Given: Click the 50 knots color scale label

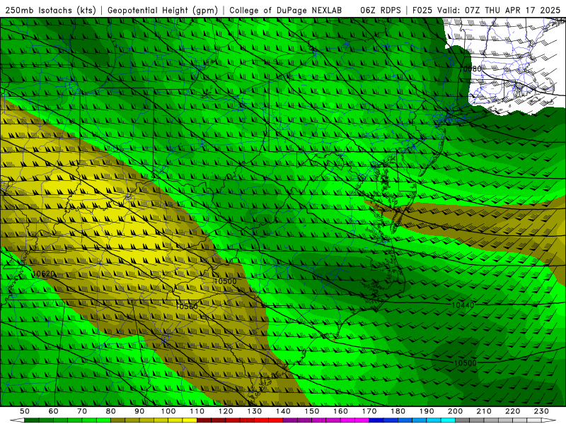Looking at the screenshot, I should tap(25, 411).
